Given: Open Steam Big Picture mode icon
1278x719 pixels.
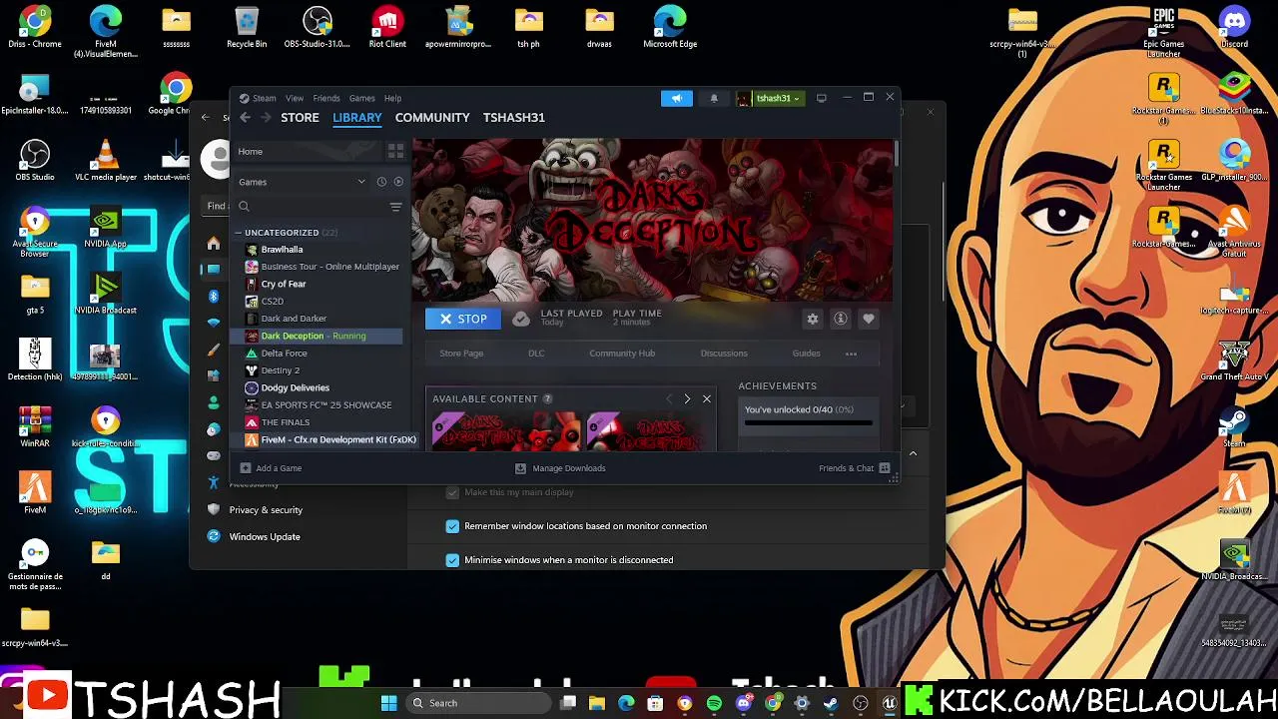Looking at the screenshot, I should pos(821,98).
